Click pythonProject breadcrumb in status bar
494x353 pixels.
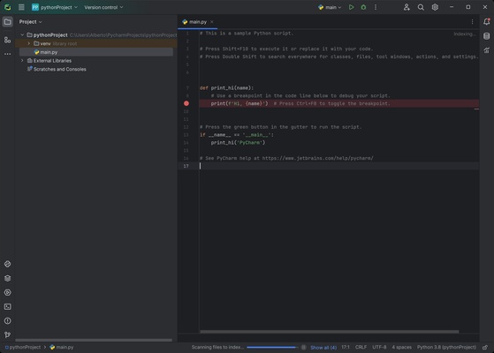click(22, 347)
